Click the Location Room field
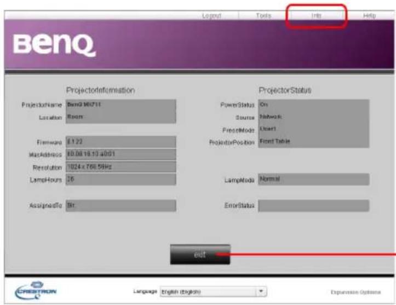 pos(120,117)
